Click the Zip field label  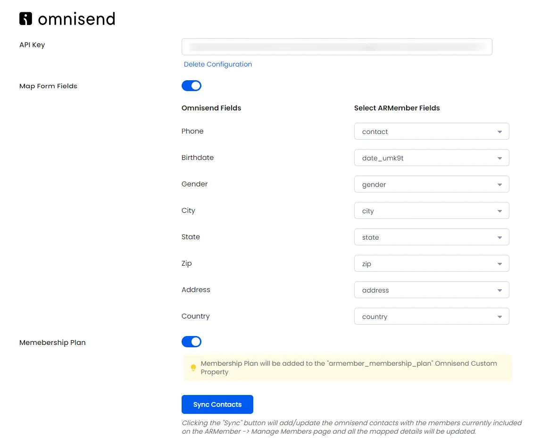tap(186, 263)
